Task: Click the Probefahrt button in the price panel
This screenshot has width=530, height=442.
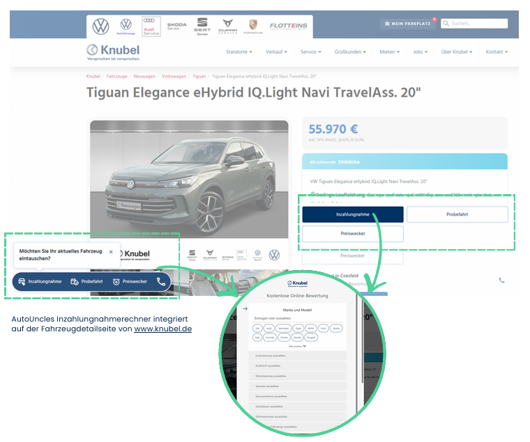Action: 457,214
